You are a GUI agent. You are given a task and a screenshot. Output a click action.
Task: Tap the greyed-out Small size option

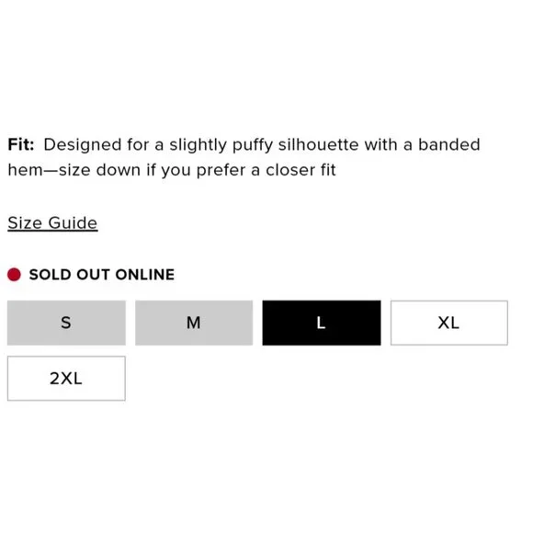click(66, 323)
